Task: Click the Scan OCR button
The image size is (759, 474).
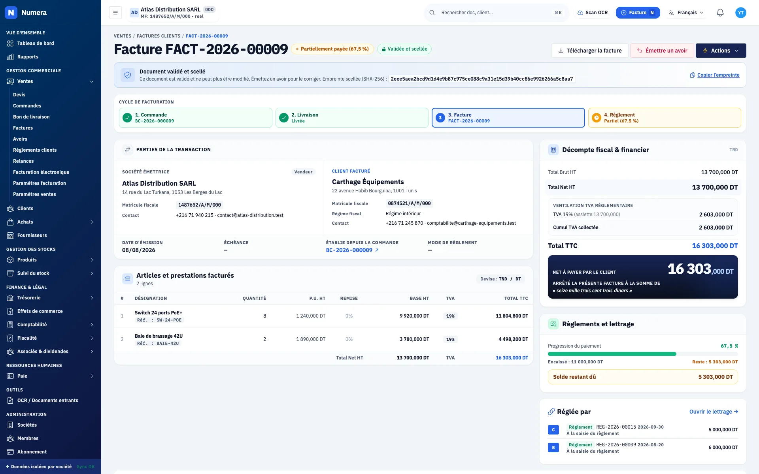Action: point(593,13)
